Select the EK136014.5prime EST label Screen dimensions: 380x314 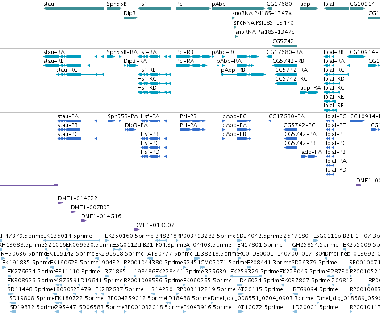67,236
